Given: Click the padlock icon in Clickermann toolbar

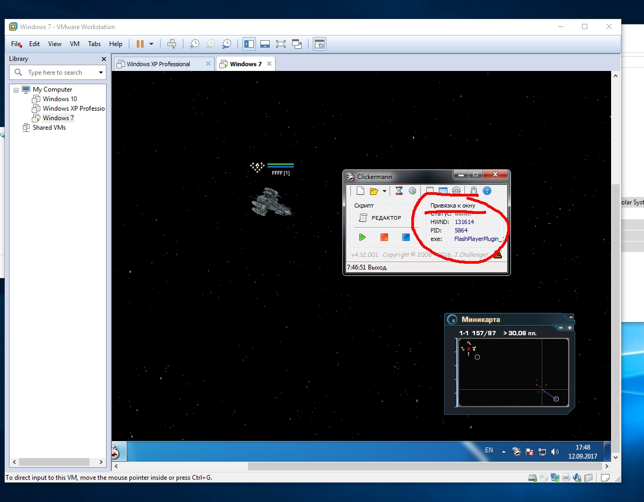Looking at the screenshot, I should (473, 191).
